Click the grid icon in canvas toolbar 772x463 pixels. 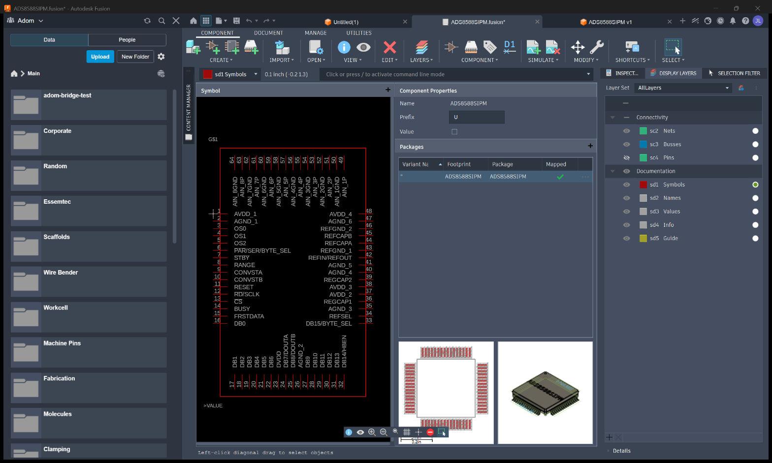pos(407,432)
